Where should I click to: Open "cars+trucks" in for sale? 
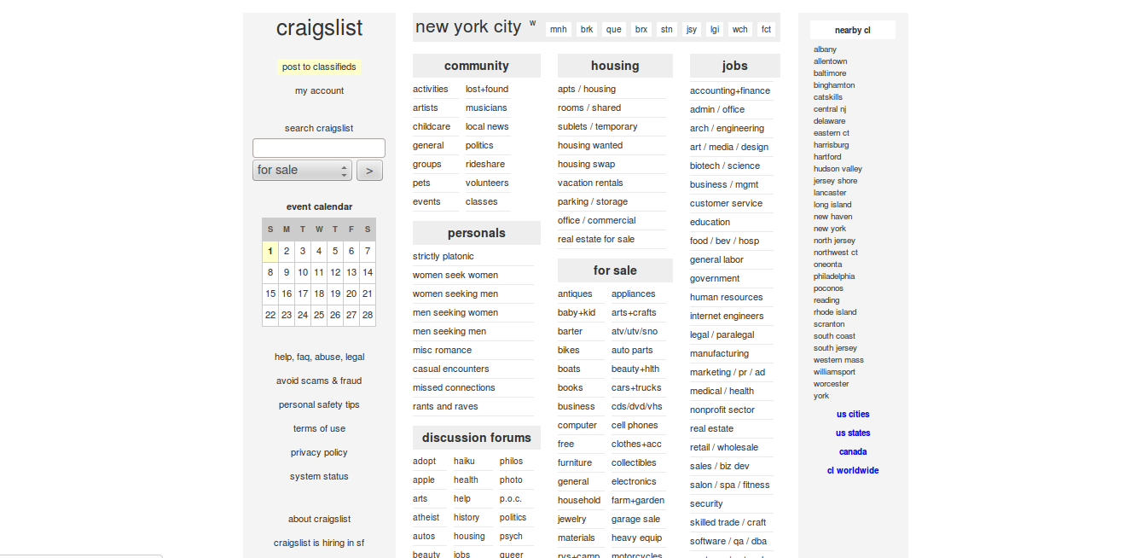coord(635,387)
